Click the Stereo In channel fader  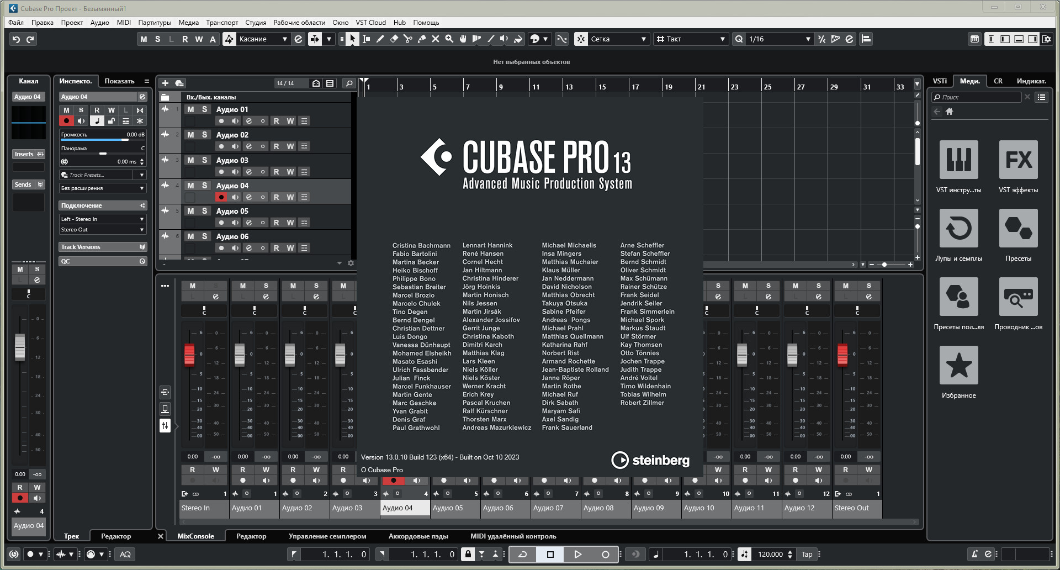click(189, 354)
